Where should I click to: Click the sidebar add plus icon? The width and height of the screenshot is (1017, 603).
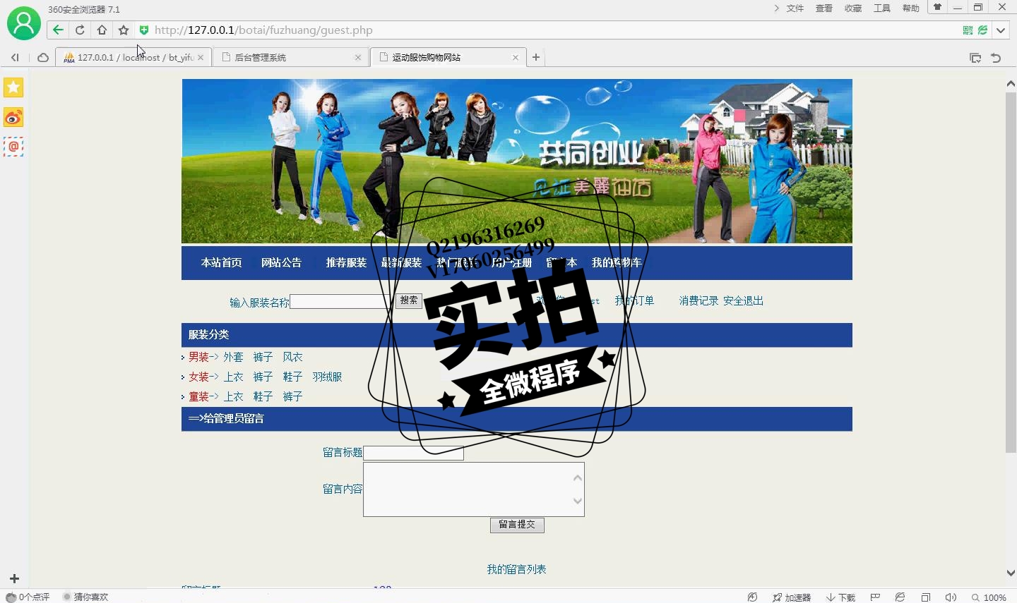[x=14, y=579]
